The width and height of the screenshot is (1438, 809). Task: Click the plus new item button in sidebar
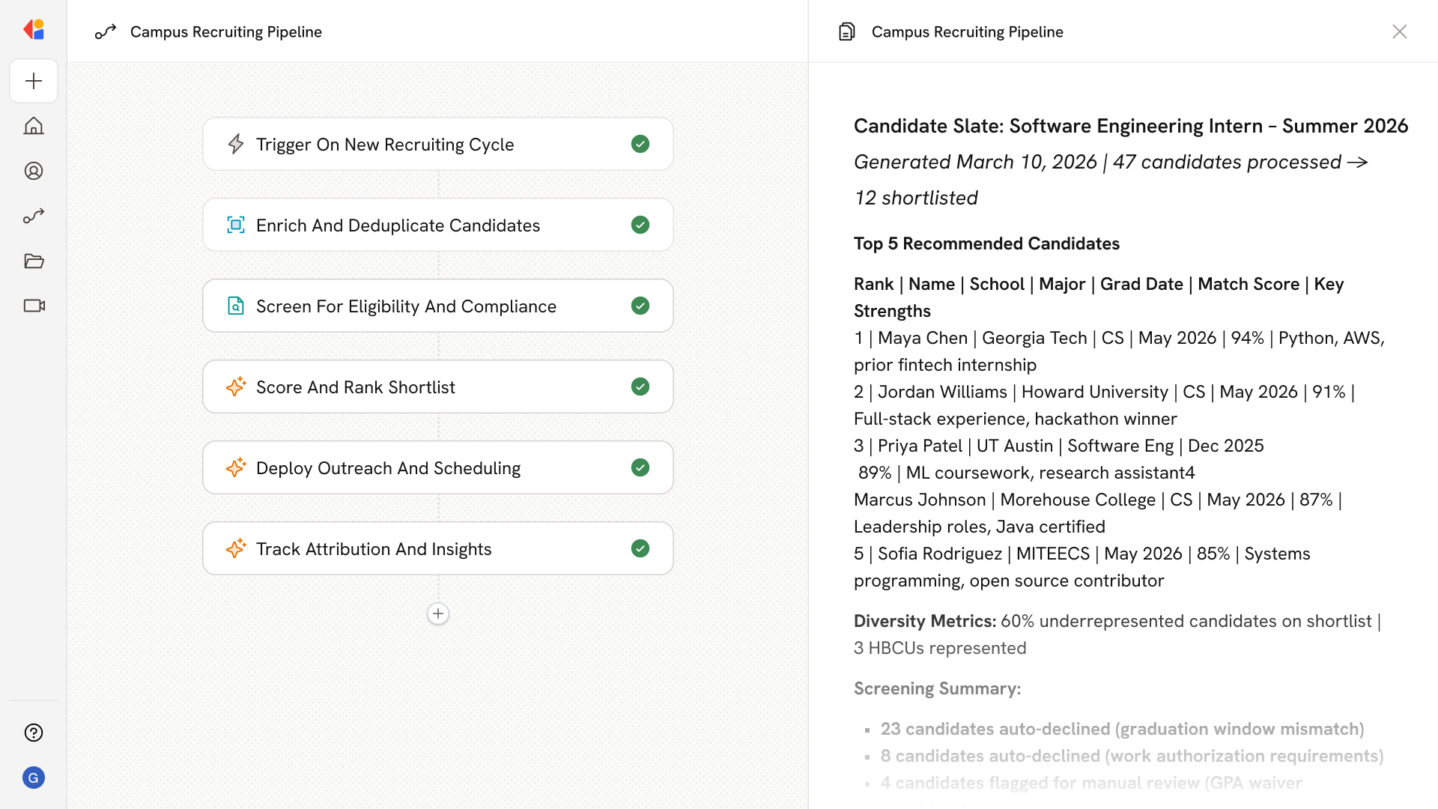tap(34, 81)
